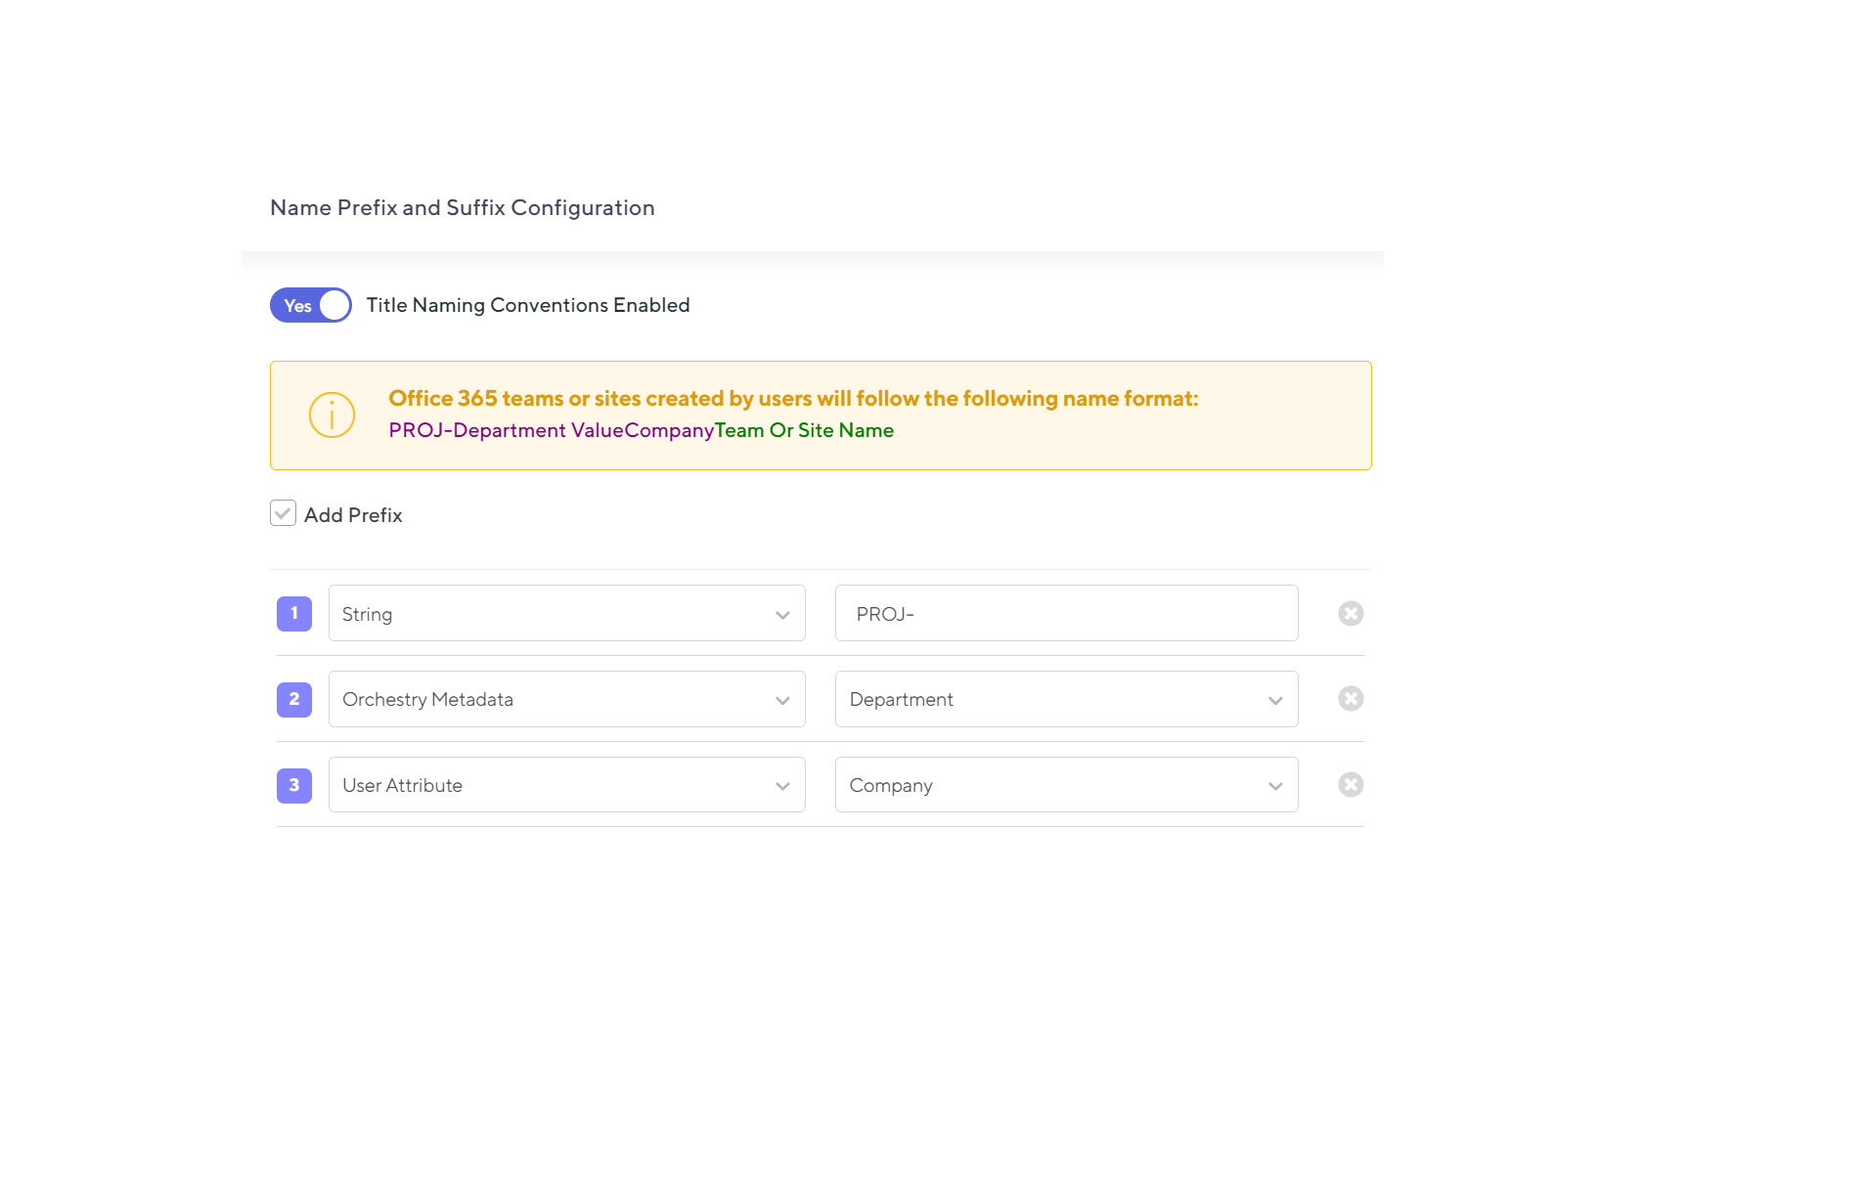Click the numbered badge for row 1

point(293,613)
